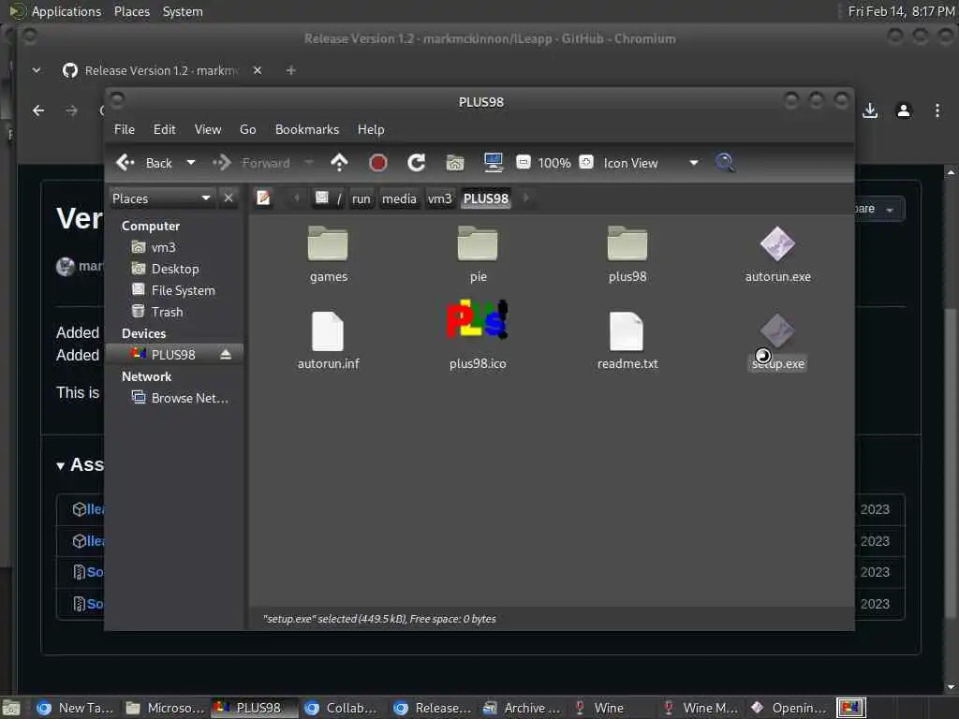Show desktop from the bottom panel

11,708
